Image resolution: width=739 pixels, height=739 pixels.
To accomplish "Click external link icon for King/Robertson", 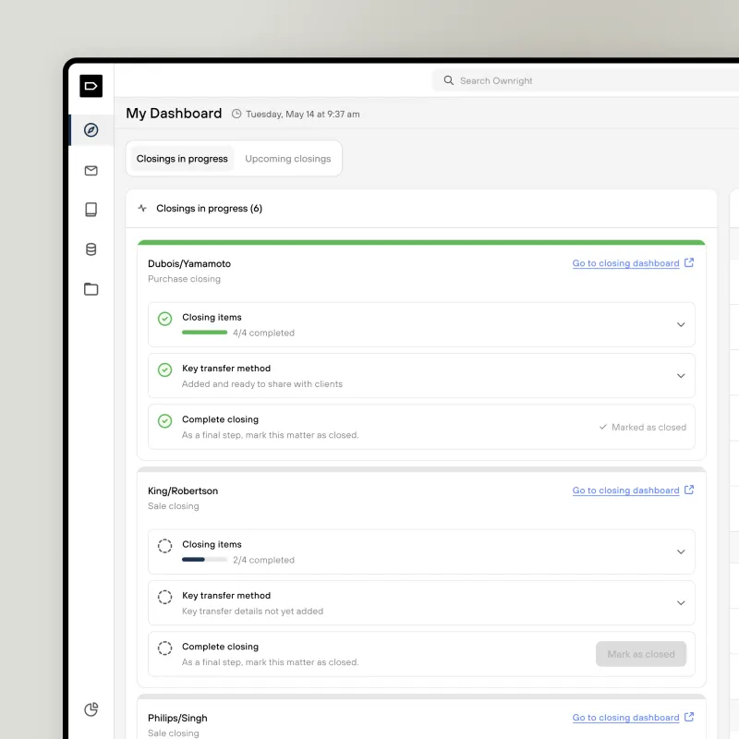I will 689,490.
